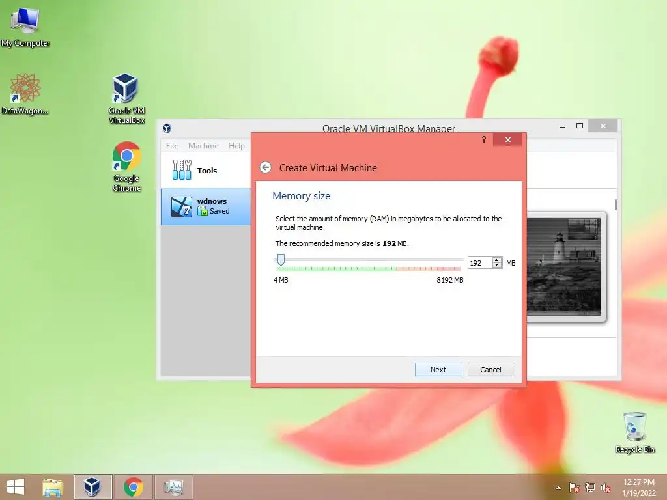Click the muted volume tray icon

pyautogui.click(x=605, y=488)
